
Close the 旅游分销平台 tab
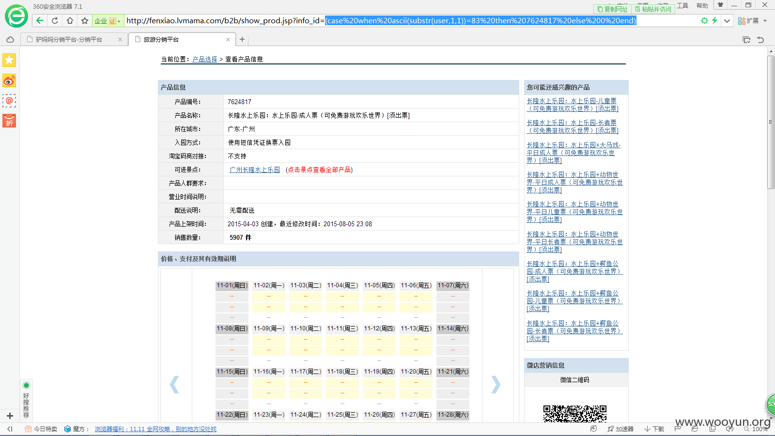point(228,40)
